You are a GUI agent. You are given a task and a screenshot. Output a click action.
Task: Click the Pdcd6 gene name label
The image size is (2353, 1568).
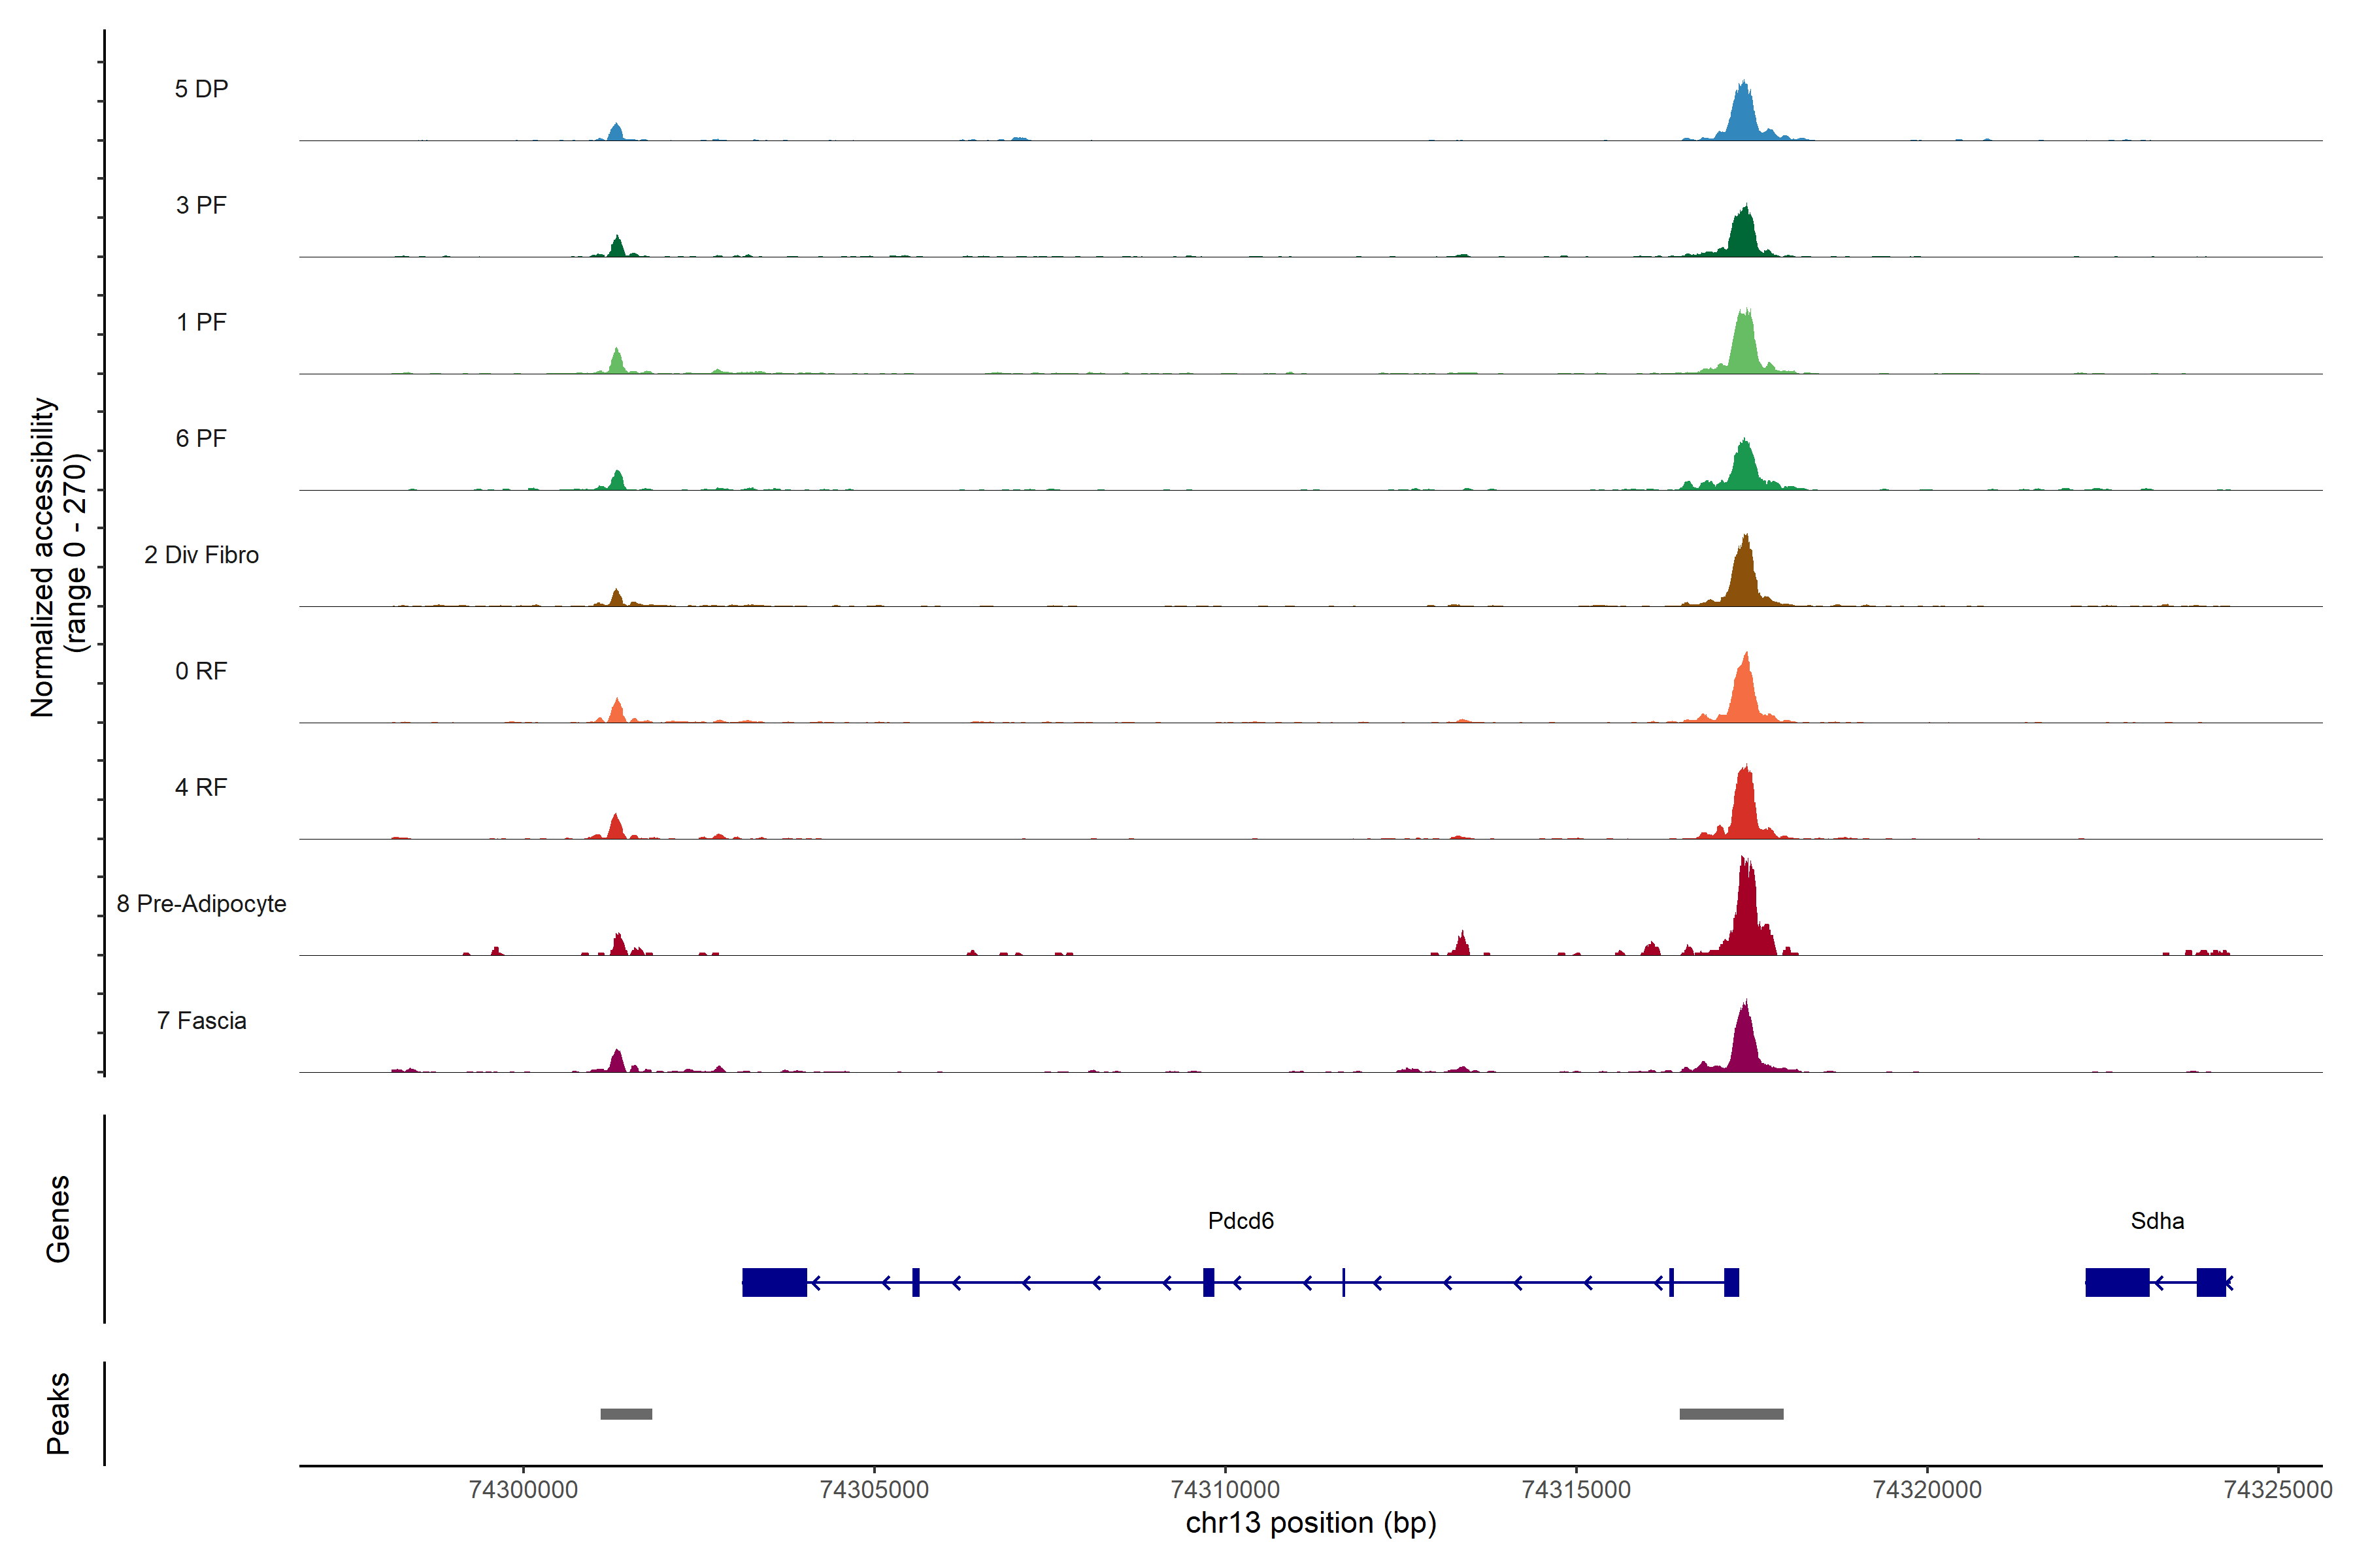tap(1241, 1221)
